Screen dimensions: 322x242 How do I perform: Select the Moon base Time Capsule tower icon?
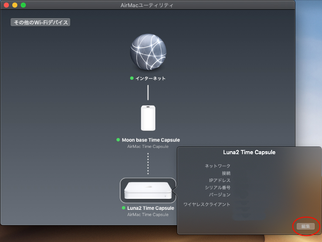(148, 118)
